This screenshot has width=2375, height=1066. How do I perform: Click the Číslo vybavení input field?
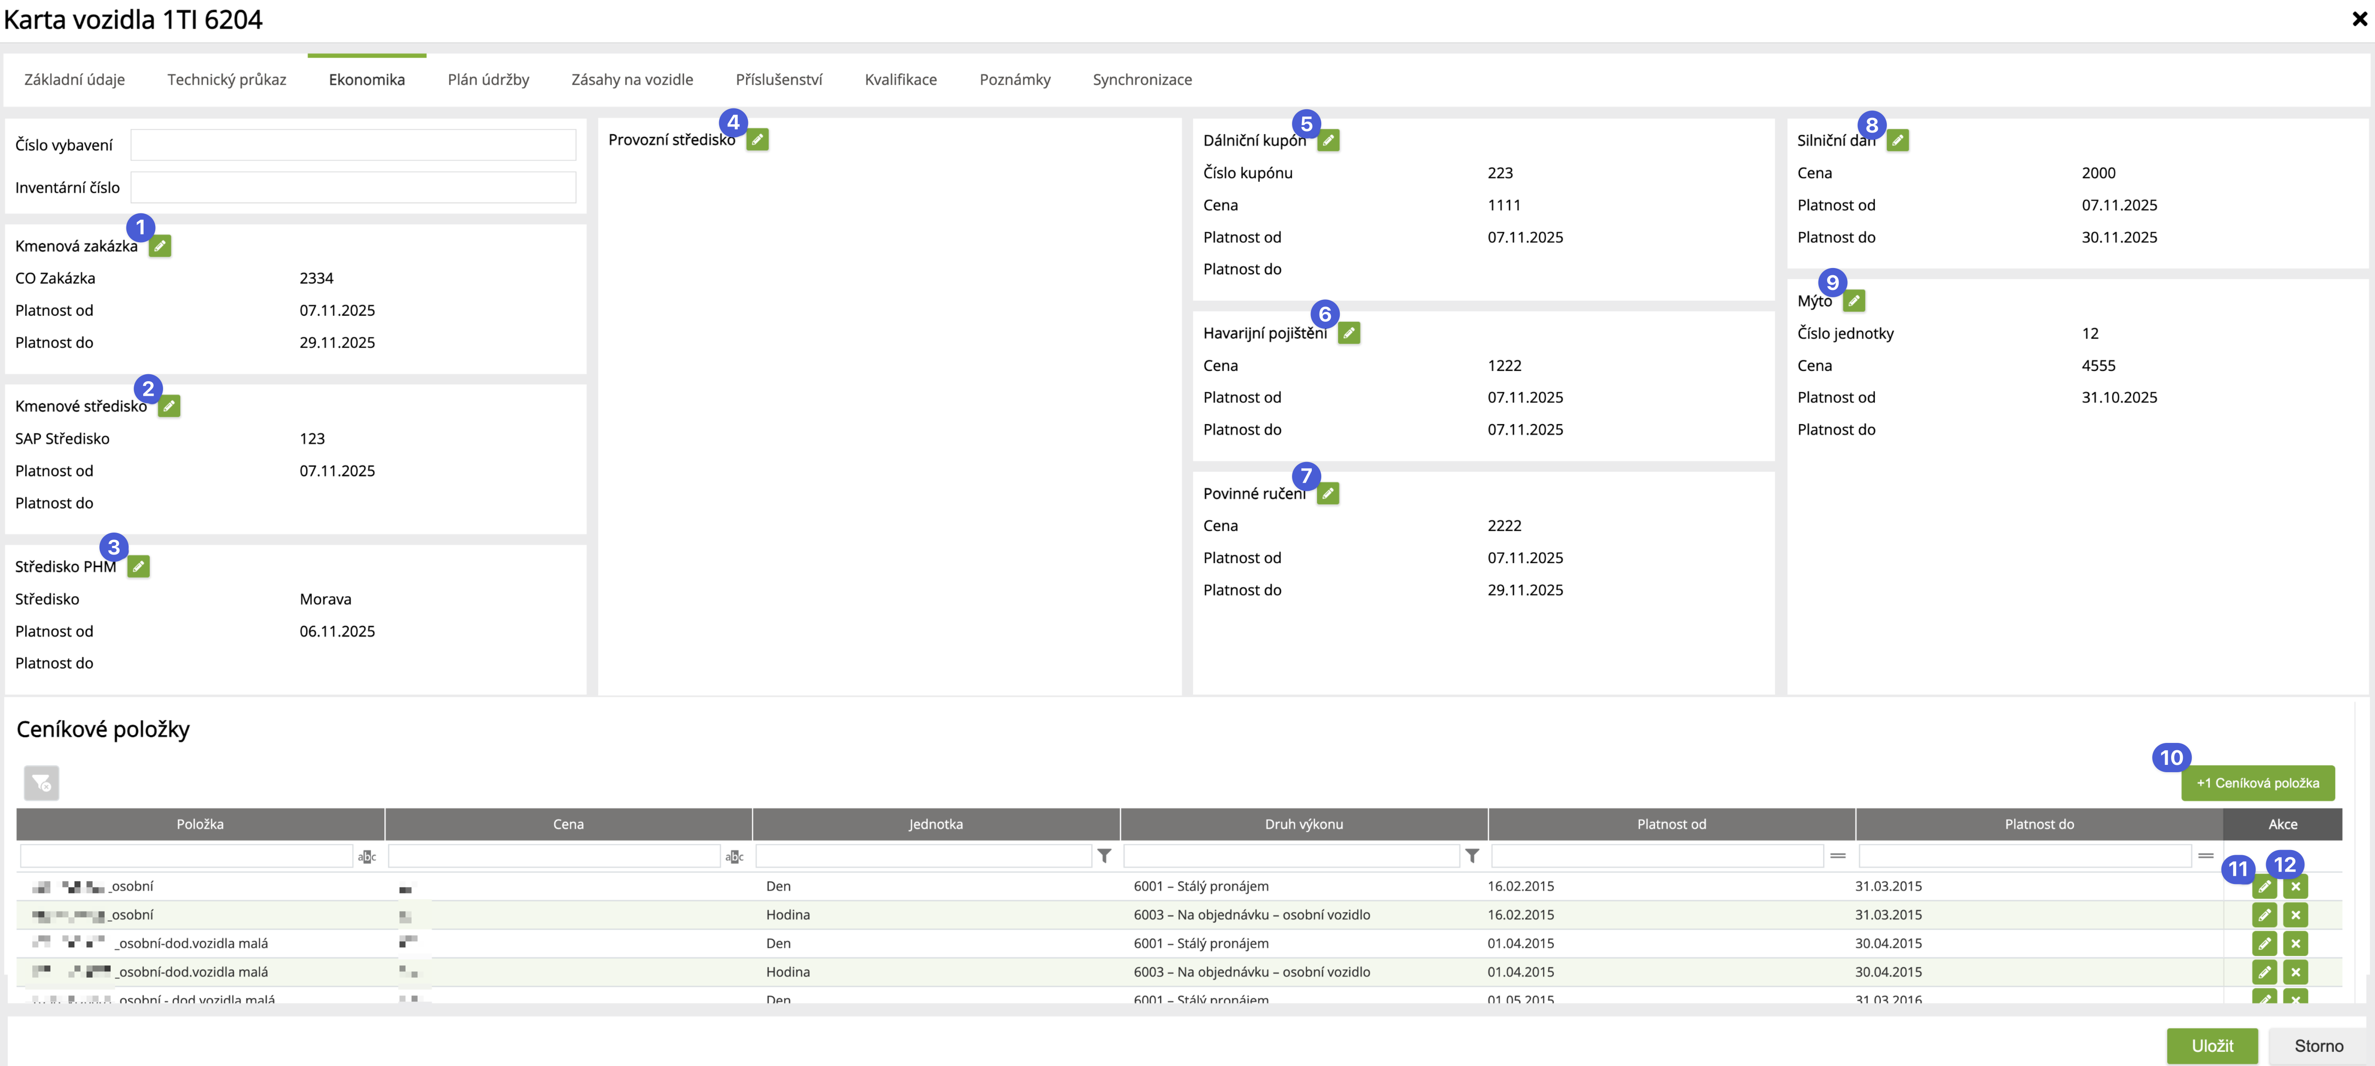(x=353, y=145)
